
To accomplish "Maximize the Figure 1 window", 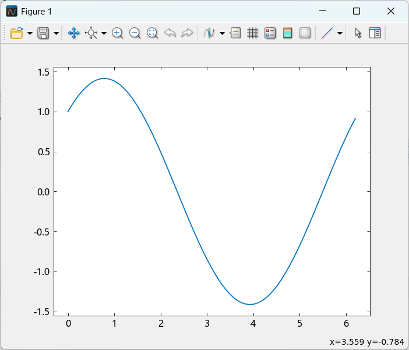I will pyautogui.click(x=357, y=11).
